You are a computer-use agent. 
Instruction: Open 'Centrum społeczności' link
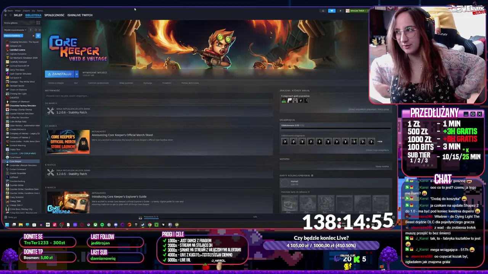(98, 83)
